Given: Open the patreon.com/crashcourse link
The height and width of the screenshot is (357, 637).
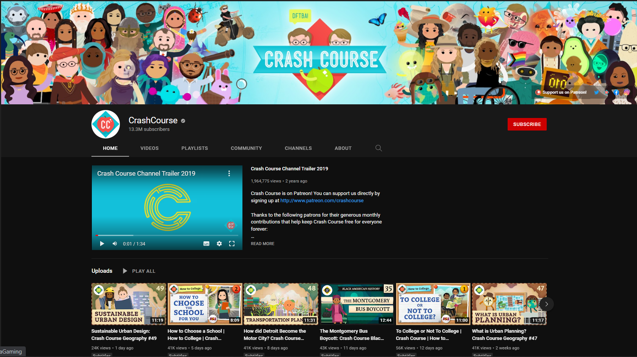Looking at the screenshot, I should pyautogui.click(x=322, y=201).
